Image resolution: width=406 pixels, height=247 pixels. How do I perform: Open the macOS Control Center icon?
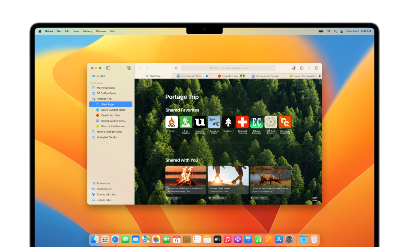(x=342, y=31)
